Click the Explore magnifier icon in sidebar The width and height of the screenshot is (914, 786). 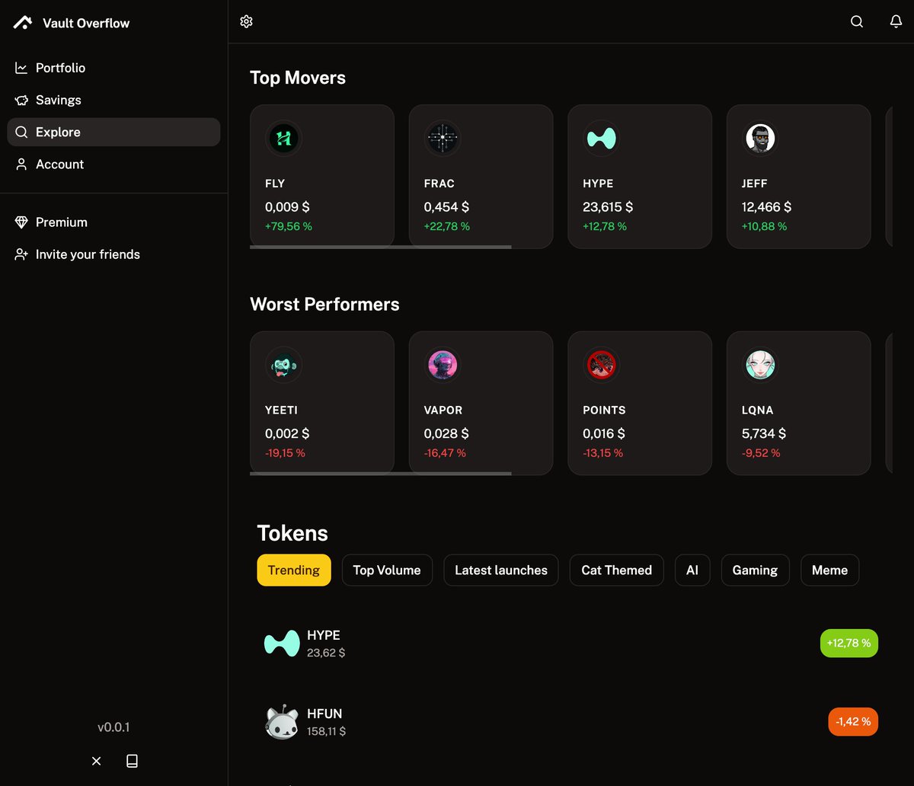(x=21, y=132)
